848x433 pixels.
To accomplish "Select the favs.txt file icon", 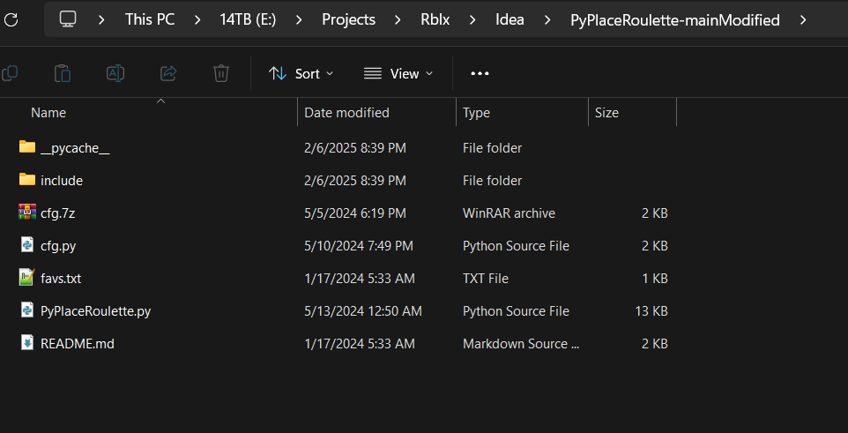I will (27, 277).
